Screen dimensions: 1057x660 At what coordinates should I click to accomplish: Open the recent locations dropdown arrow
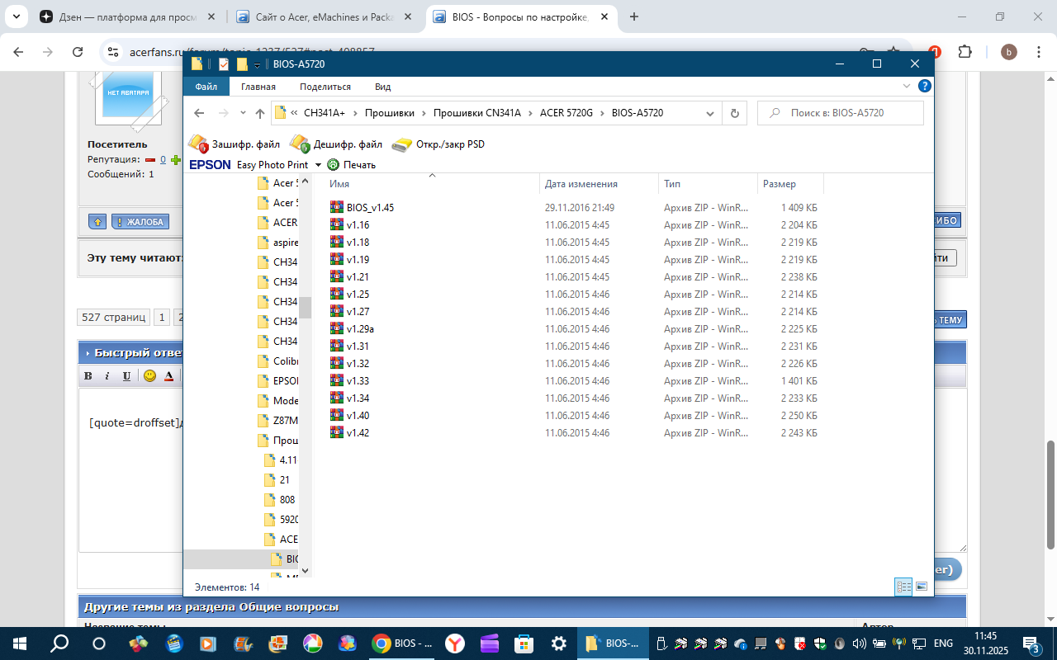tap(243, 113)
